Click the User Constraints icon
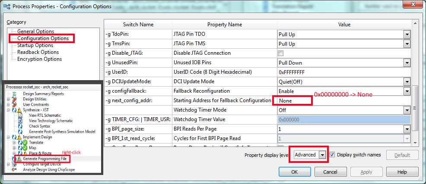The image size is (426, 184). point(16,105)
